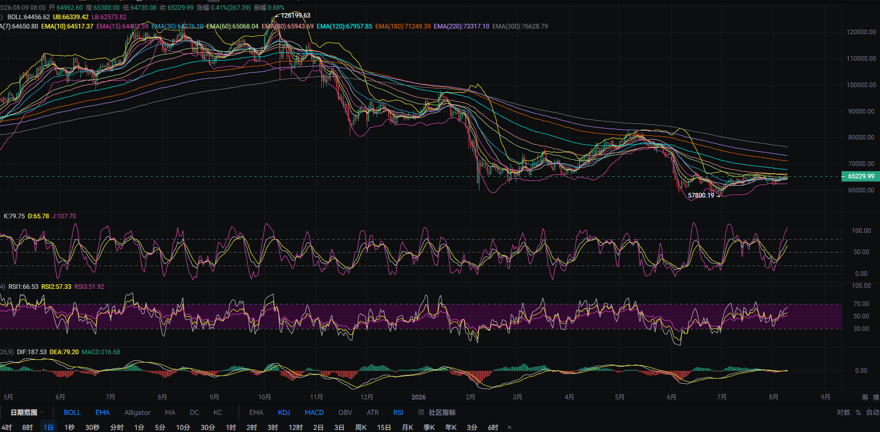Viewport: 880px width, 432px height.
Task: Select the 15日 timeframe tab
Action: point(384,427)
